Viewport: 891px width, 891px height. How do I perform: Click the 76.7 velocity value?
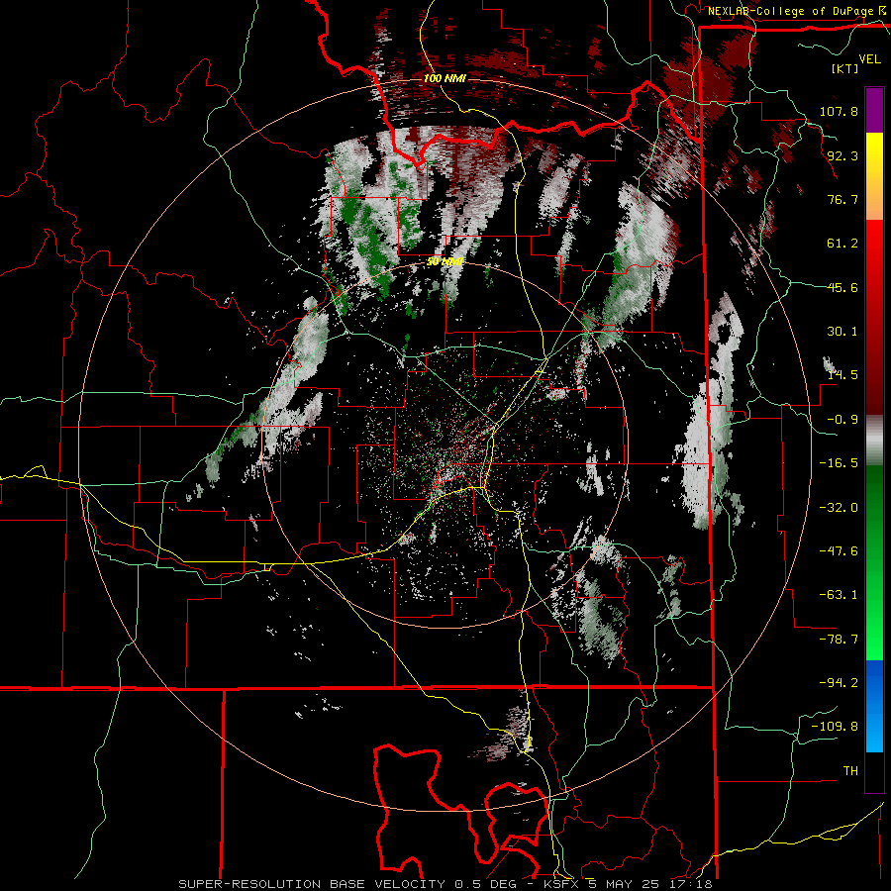(842, 199)
